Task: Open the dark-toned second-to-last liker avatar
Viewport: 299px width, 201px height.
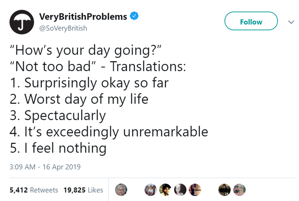Action: (225, 190)
